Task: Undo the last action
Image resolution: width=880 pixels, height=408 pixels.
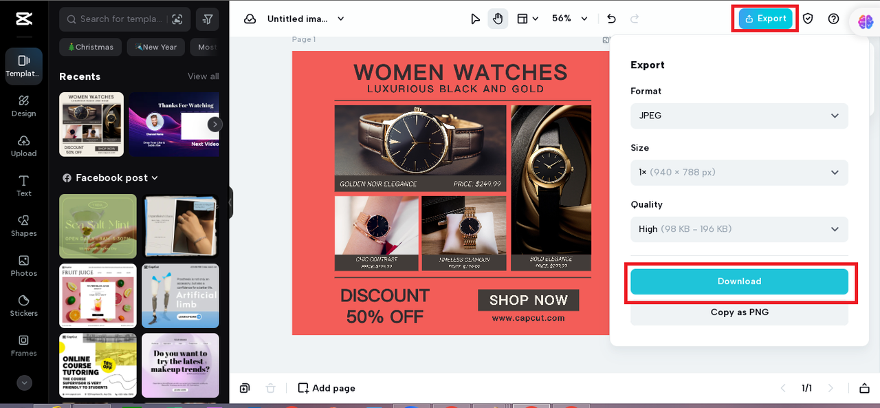Action: coord(611,19)
